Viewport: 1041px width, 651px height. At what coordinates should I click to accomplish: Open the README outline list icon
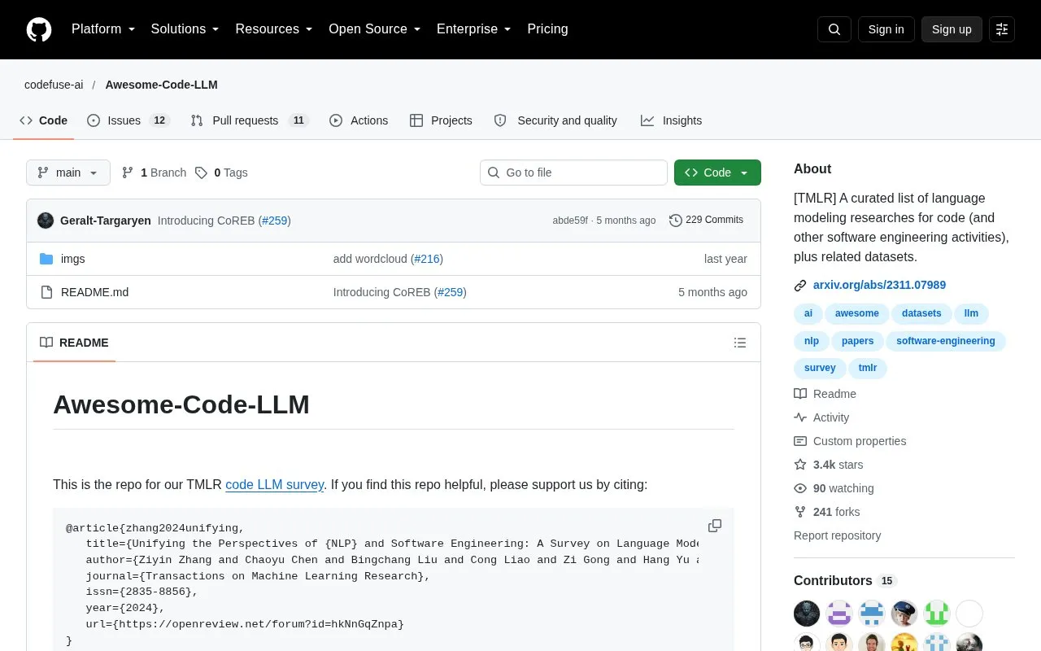point(740,343)
